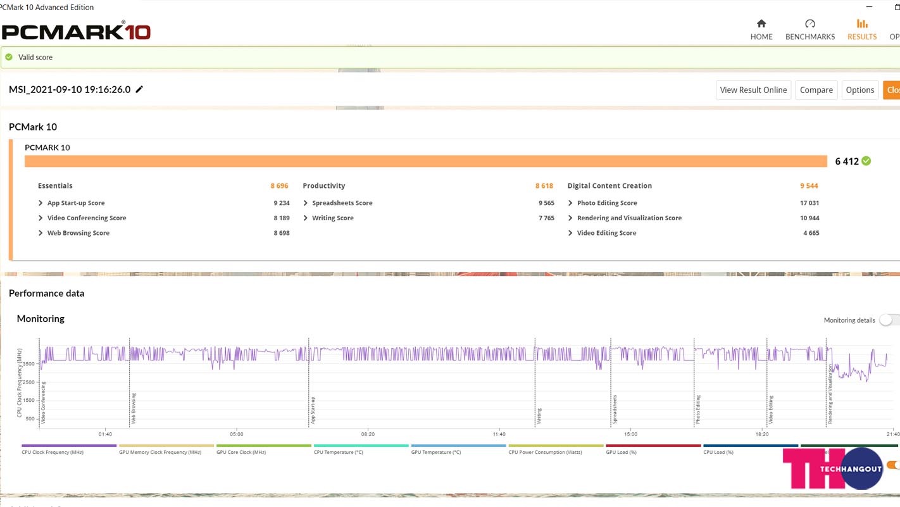This screenshot has width=900, height=507.
Task: Select CPU Clock Frequency legend swatch
Action: tap(69, 446)
